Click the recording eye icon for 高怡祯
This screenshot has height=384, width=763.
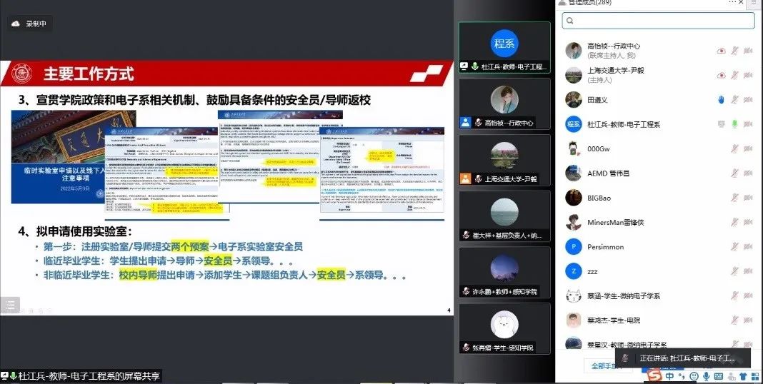coord(721,51)
